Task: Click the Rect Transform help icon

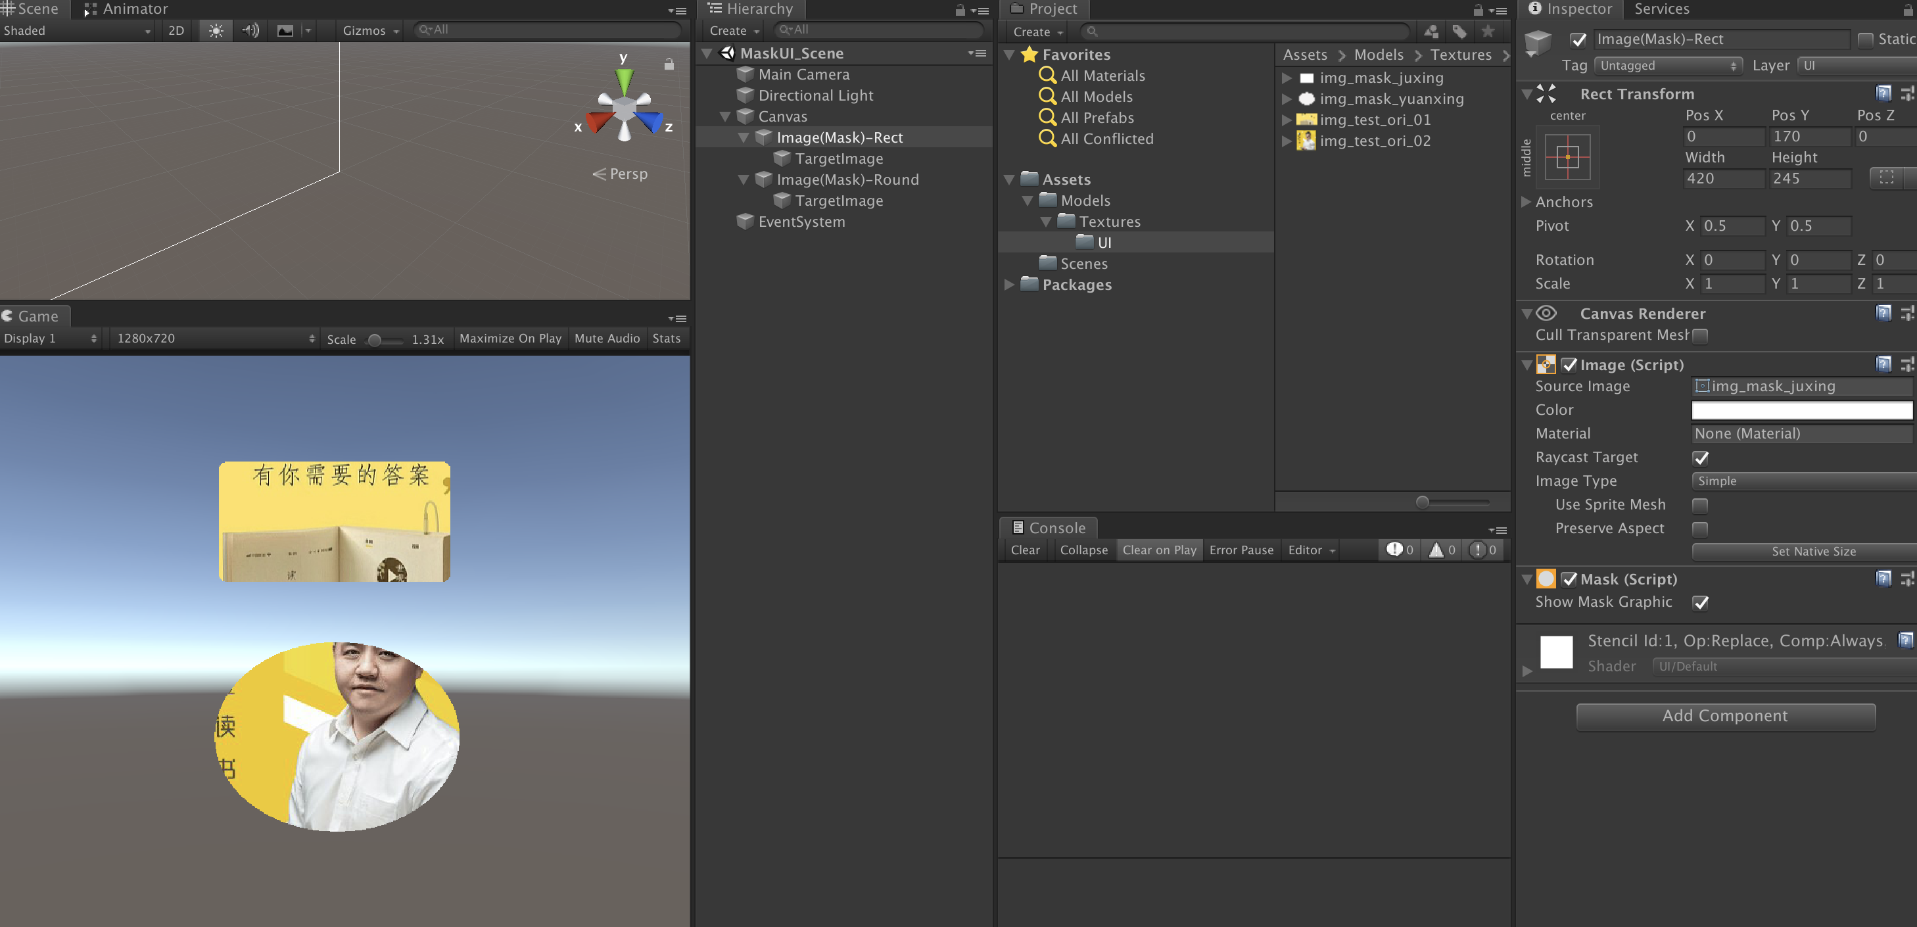Action: click(1883, 94)
